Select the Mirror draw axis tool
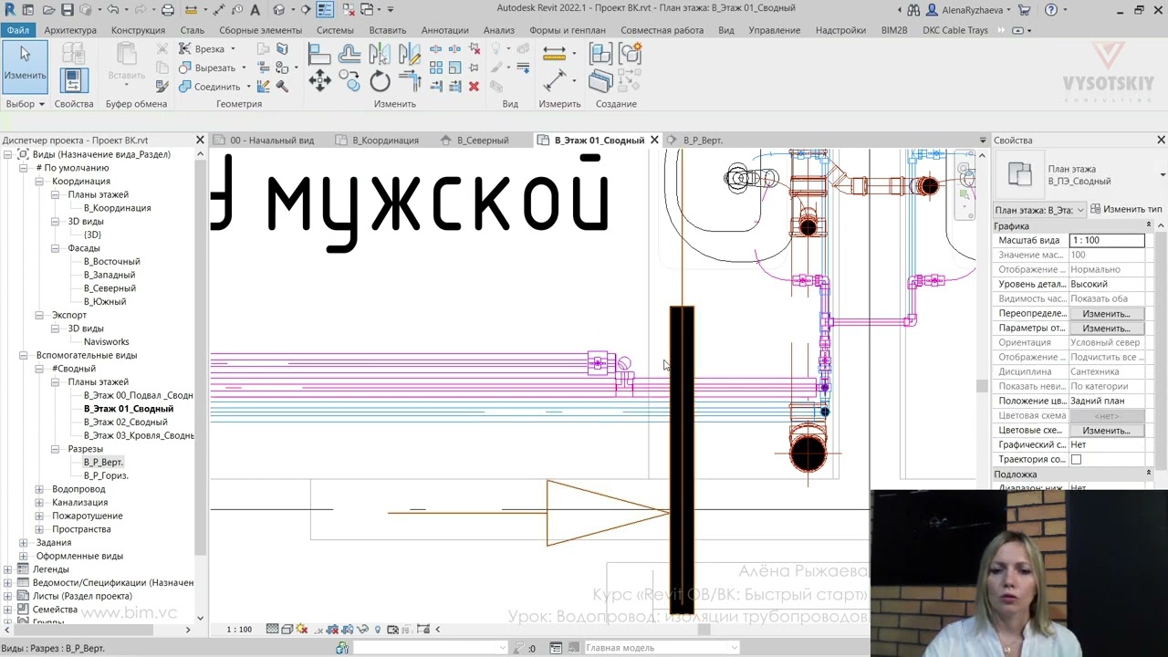Image resolution: width=1168 pixels, height=657 pixels. click(410, 54)
